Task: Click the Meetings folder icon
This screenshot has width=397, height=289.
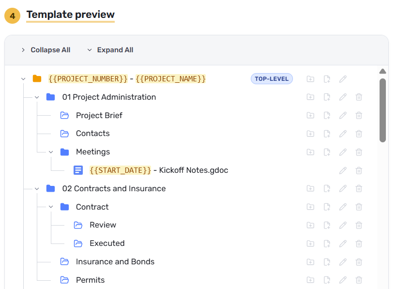Action: tap(64, 152)
